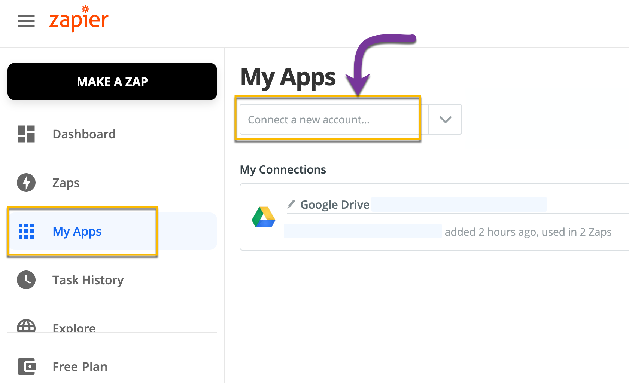
Task: Open Task History from the sidebar
Action: coord(88,280)
